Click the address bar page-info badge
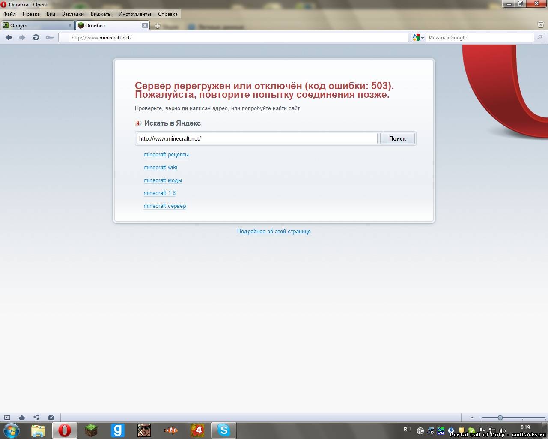This screenshot has height=439, width=548. 63,38
